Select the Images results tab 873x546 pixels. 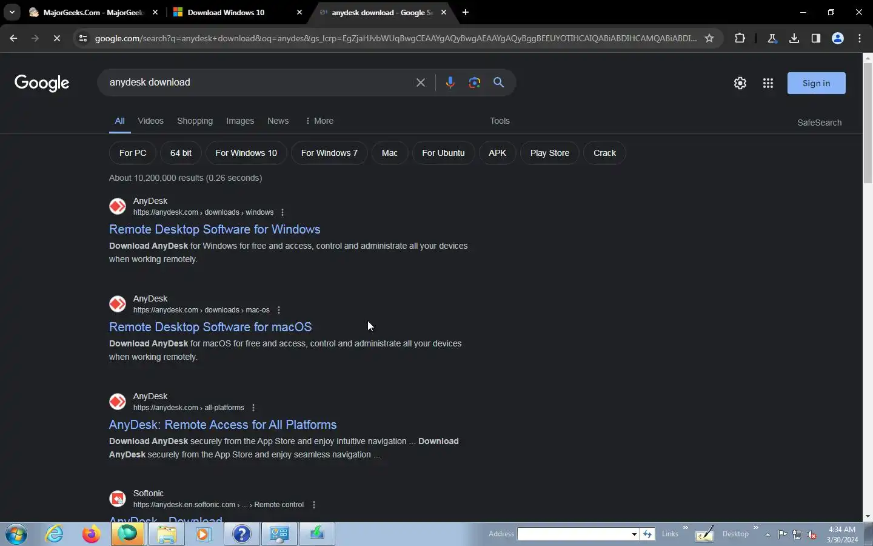coord(240,121)
